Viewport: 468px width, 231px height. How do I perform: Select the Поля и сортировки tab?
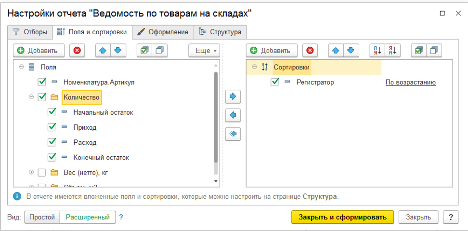[x=92, y=32]
